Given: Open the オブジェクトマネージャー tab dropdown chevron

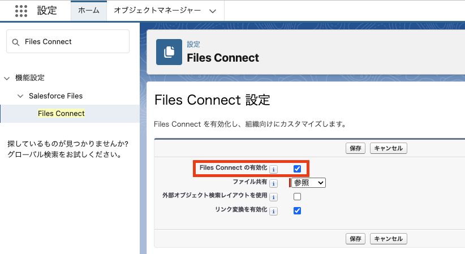Looking at the screenshot, I should point(212,11).
